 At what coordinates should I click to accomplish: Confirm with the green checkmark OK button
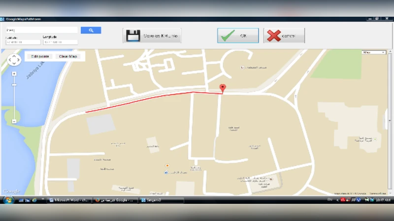pyautogui.click(x=238, y=35)
